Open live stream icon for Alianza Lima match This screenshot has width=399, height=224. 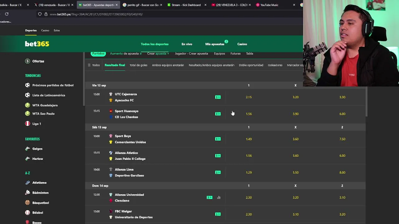pos(218,172)
